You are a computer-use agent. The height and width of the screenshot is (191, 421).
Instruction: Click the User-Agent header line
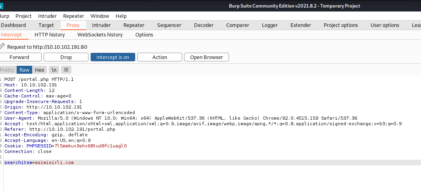[x=181, y=118]
